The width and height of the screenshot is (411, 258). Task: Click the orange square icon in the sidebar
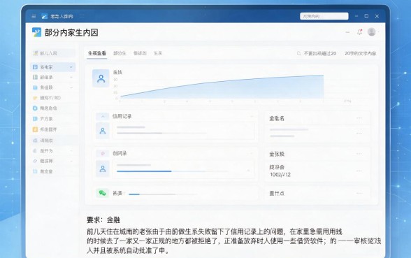pos(35,129)
